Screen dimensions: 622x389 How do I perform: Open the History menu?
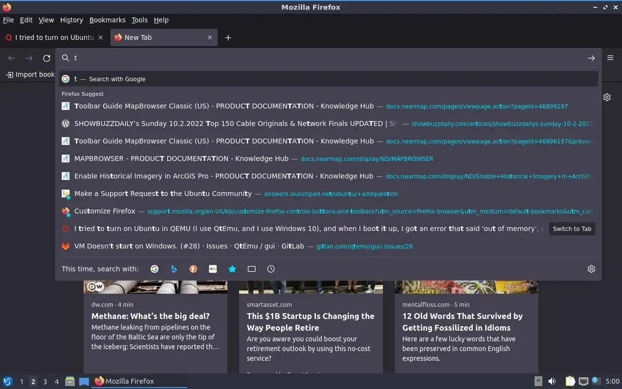tap(71, 20)
